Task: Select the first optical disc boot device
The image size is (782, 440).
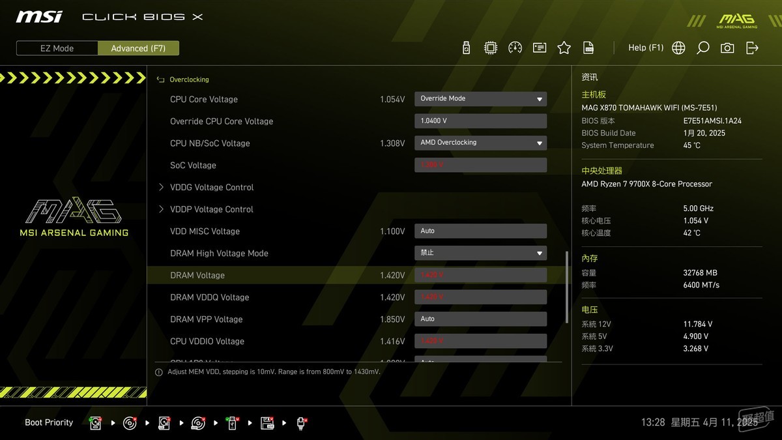Action: 130,423
